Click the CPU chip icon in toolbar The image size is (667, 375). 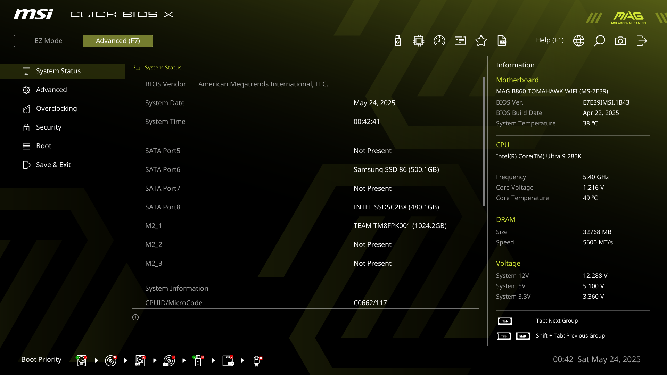click(x=419, y=41)
